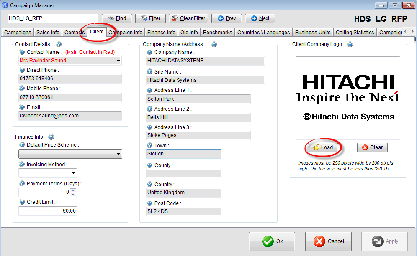The height and width of the screenshot is (256, 417).
Task: Open the Sales Info tab
Action: tap(48, 32)
